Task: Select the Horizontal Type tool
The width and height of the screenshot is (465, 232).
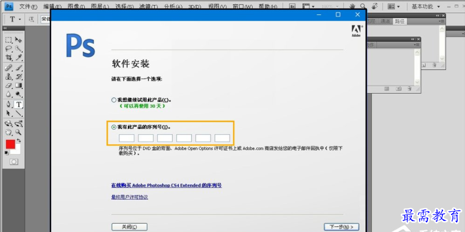Action: coord(19,105)
